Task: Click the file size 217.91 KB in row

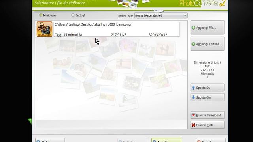Action: click(119, 35)
